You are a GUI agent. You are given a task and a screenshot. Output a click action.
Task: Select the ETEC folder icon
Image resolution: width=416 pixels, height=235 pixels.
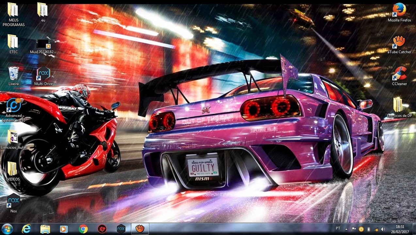tap(13, 44)
